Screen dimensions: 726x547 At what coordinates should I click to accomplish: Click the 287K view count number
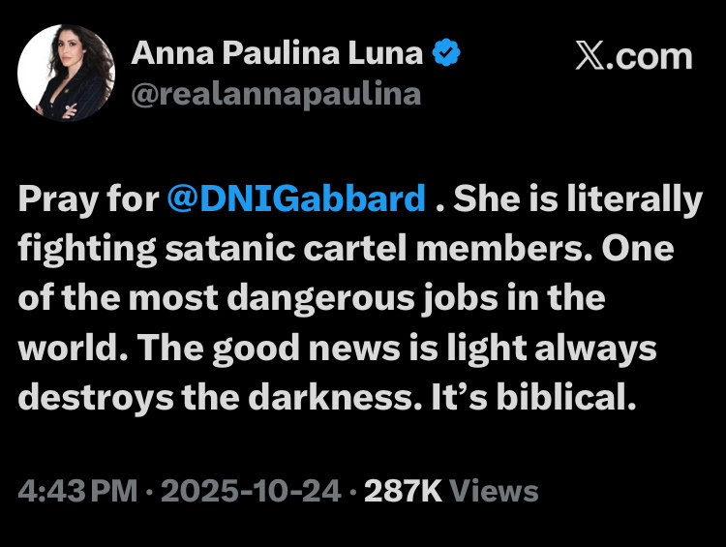(x=402, y=491)
